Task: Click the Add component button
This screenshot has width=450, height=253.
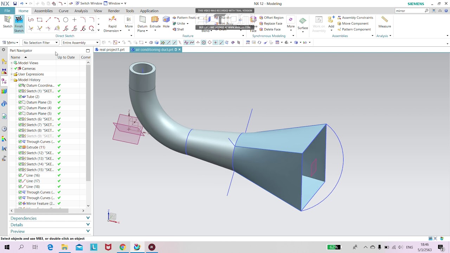Action: tap(331, 22)
